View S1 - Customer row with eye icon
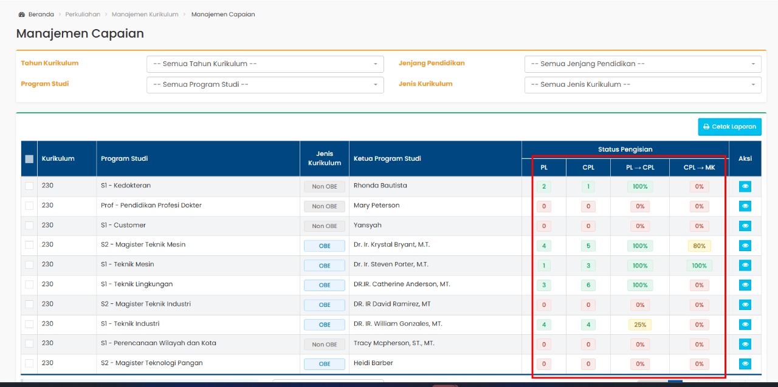 (745, 226)
